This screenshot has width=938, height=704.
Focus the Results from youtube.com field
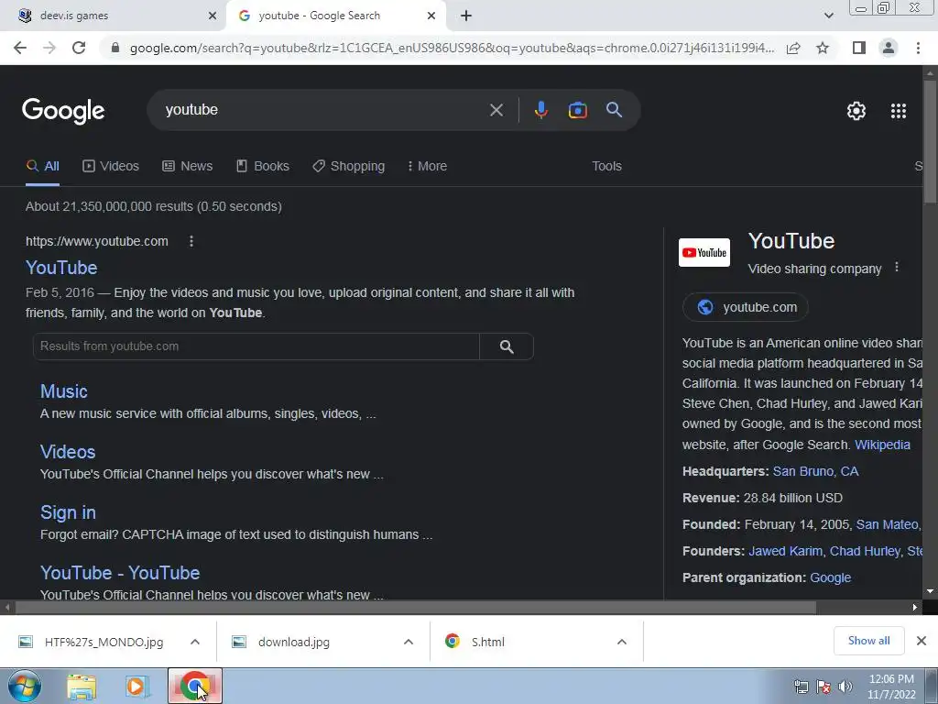pos(256,346)
